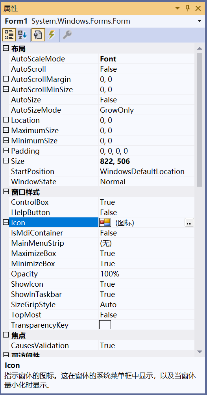Sort properties alphabetically
207x395 pixels.
(x=23, y=35)
